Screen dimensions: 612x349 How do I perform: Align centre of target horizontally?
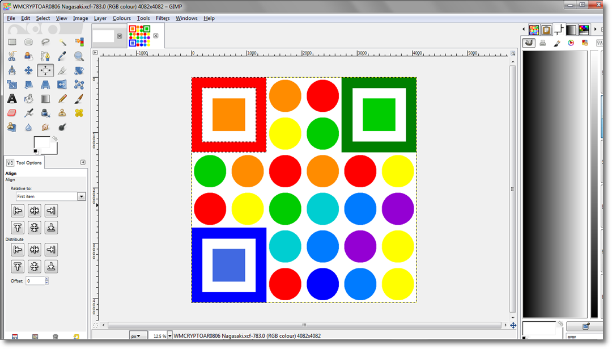tap(35, 211)
